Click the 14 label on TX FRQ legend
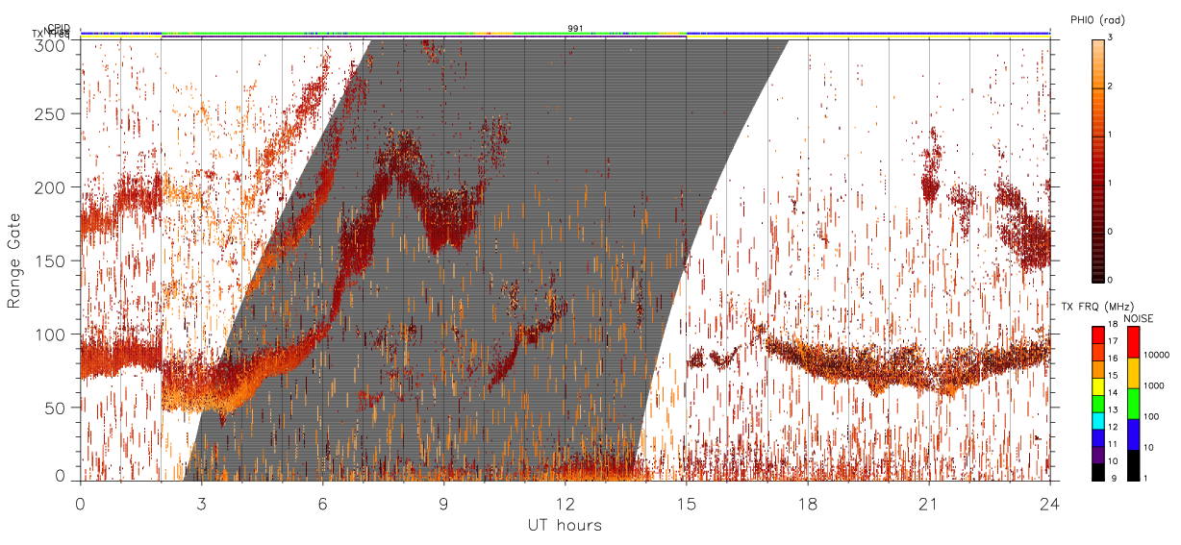Screen dimensions: 1181x545 (x=1113, y=393)
